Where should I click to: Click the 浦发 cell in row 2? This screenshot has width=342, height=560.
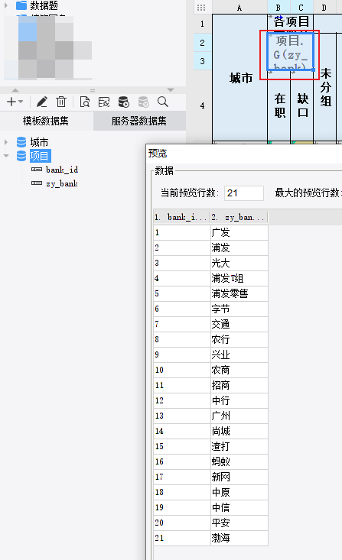[239, 248]
